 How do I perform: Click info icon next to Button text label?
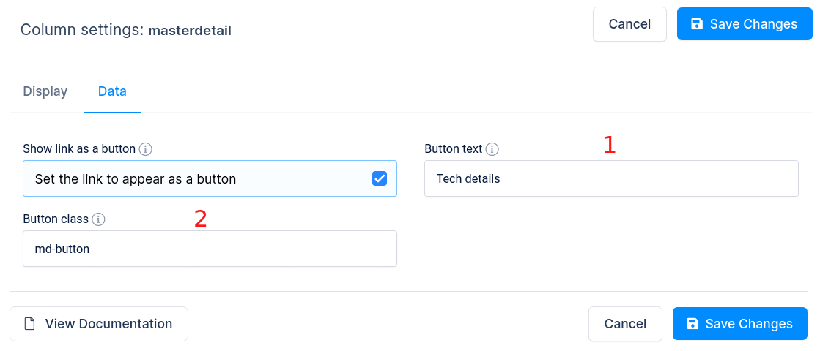click(x=492, y=149)
